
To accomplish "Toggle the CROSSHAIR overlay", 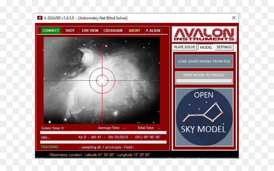I will tap(113, 31).
